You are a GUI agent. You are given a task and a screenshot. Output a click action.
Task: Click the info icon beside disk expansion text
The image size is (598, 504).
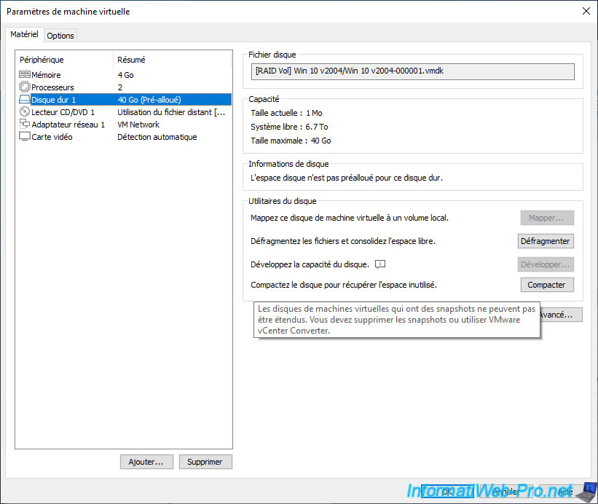pos(379,264)
